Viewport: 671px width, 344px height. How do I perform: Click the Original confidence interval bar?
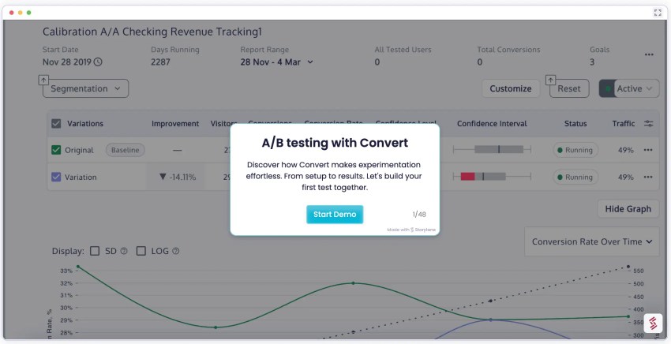click(x=492, y=149)
